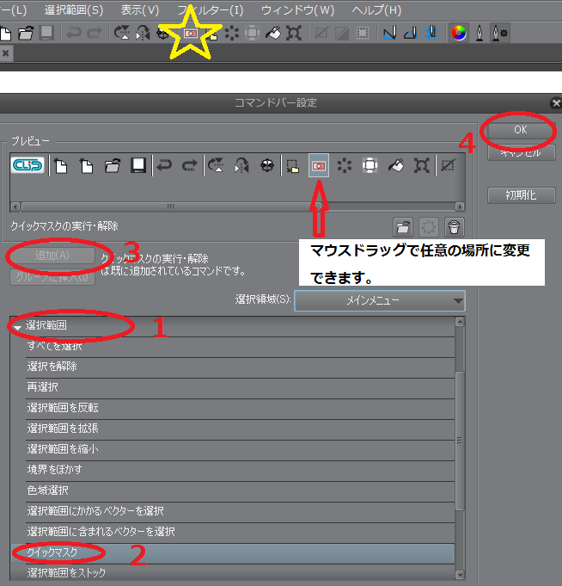Click the OK button
Screen dimensions: 562x586
[521, 130]
